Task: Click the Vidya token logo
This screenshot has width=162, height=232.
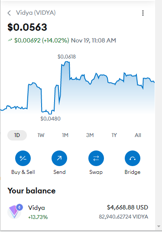Action: coord(15,212)
